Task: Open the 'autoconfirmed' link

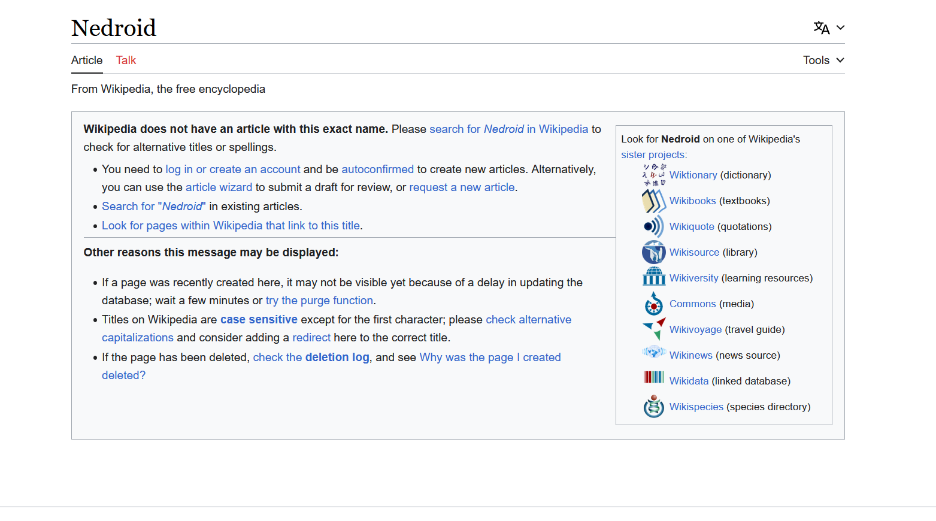Action: point(377,169)
